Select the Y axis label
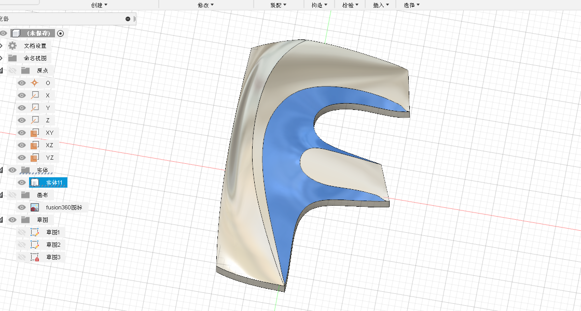 tap(48, 108)
